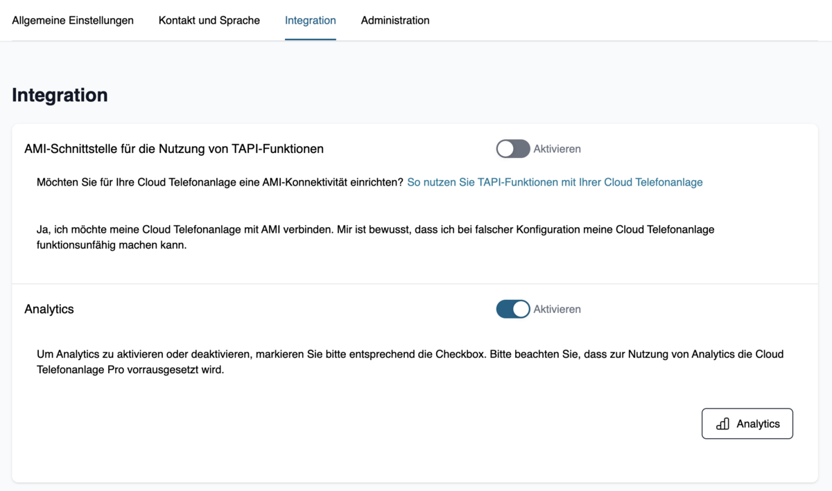
Task: Click the Analytics description paragraph
Action: click(410, 361)
